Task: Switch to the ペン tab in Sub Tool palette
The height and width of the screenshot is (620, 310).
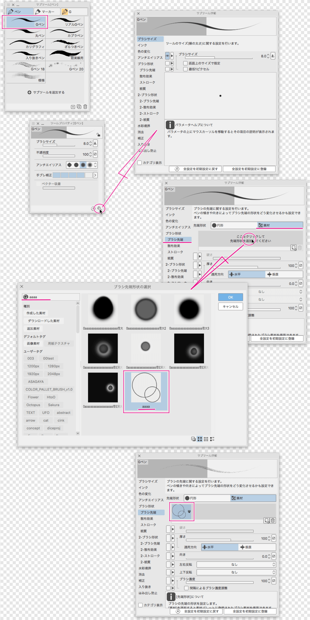Action: (x=20, y=12)
